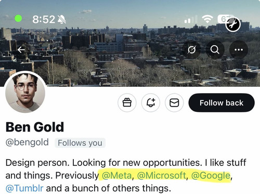Open the search magnifier icon
Image resolution: width=260 pixels, height=194 pixels.
coord(215,50)
